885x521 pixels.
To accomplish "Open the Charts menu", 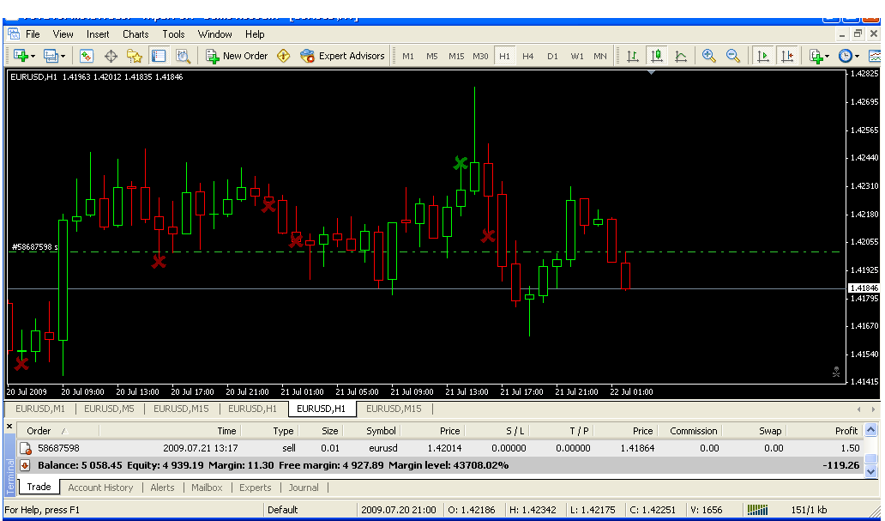I will pyautogui.click(x=135, y=34).
